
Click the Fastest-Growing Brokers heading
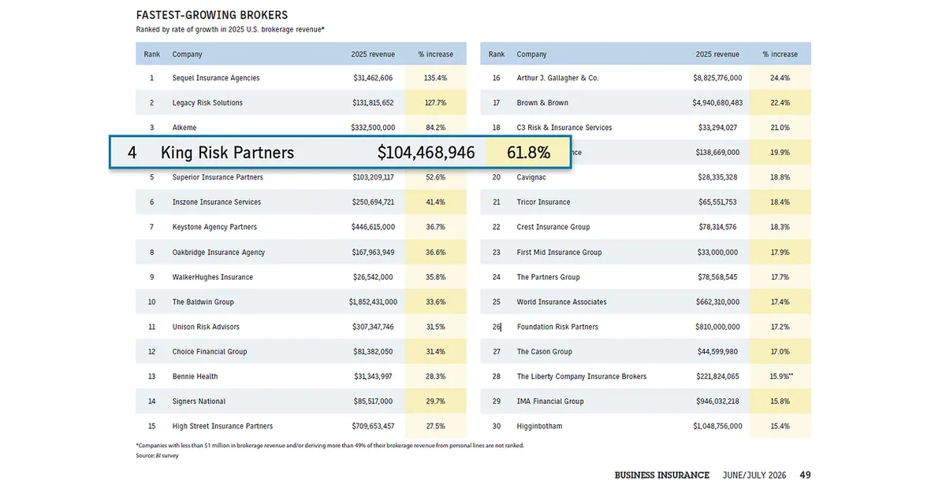(x=212, y=15)
